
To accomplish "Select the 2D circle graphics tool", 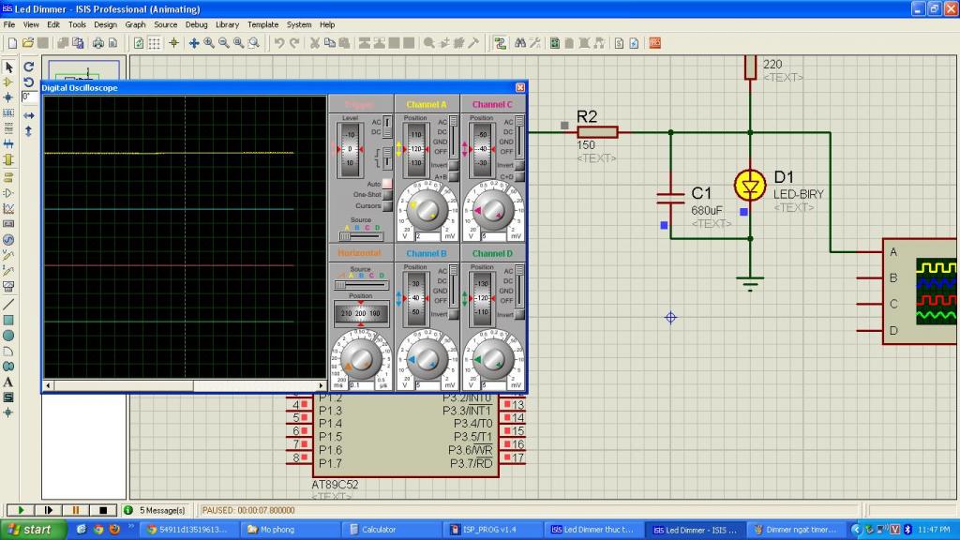I will pyautogui.click(x=8, y=335).
